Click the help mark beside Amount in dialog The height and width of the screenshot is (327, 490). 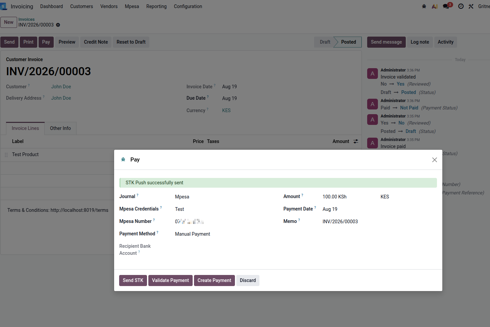[302, 195]
